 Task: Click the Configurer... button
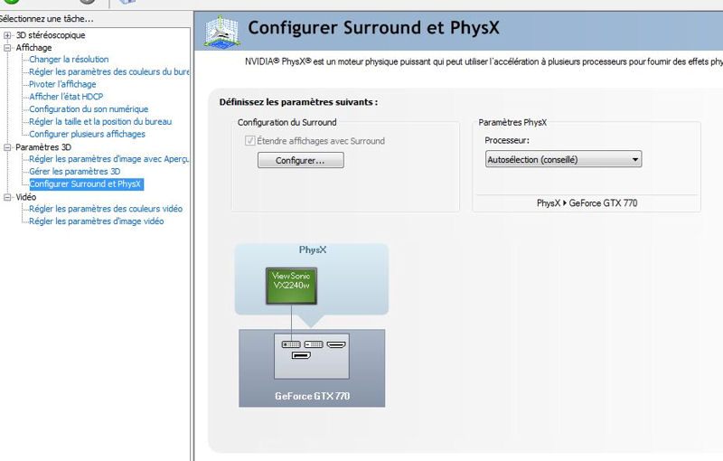pyautogui.click(x=300, y=160)
